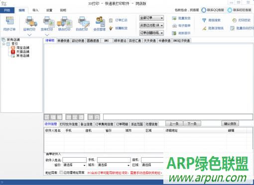Click the 确认保存 save button
Screen dimensions: 254x185
pyautogui.click(x=230, y=124)
